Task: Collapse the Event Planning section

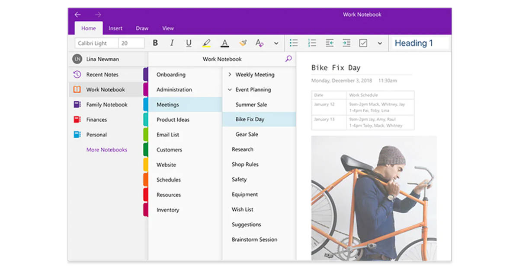Action: 229,89
